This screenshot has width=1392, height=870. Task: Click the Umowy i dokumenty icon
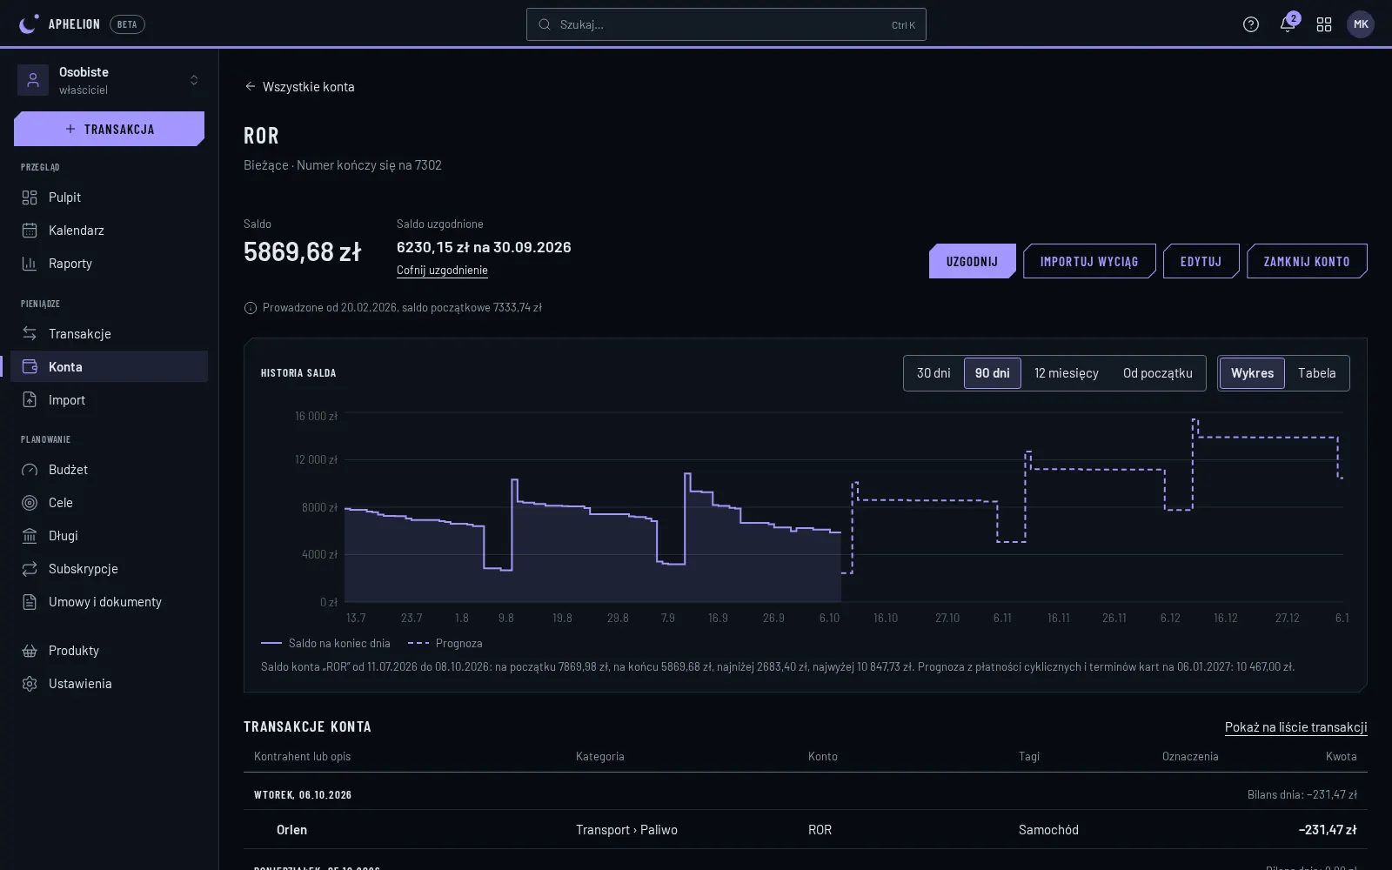pyautogui.click(x=30, y=602)
